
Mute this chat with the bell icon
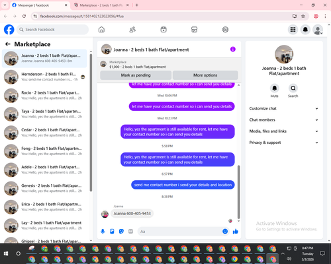pos(274,88)
